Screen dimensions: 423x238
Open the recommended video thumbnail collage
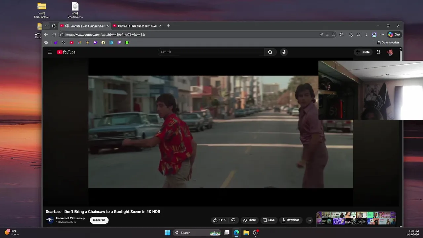[x=356, y=218]
